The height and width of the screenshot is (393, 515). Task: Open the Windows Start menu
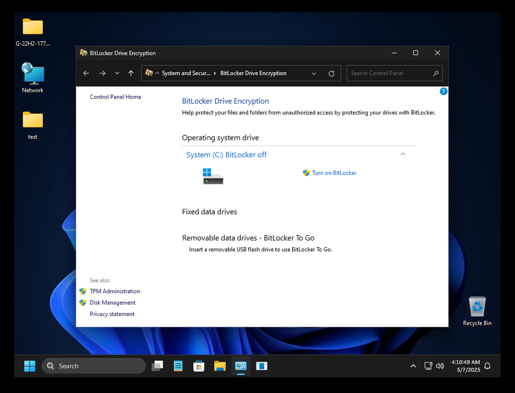click(x=30, y=365)
